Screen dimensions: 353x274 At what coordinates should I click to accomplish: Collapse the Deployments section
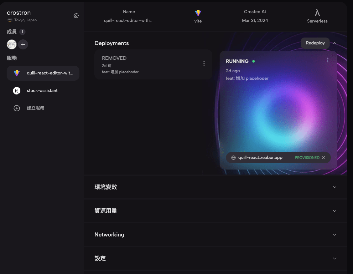point(335,43)
